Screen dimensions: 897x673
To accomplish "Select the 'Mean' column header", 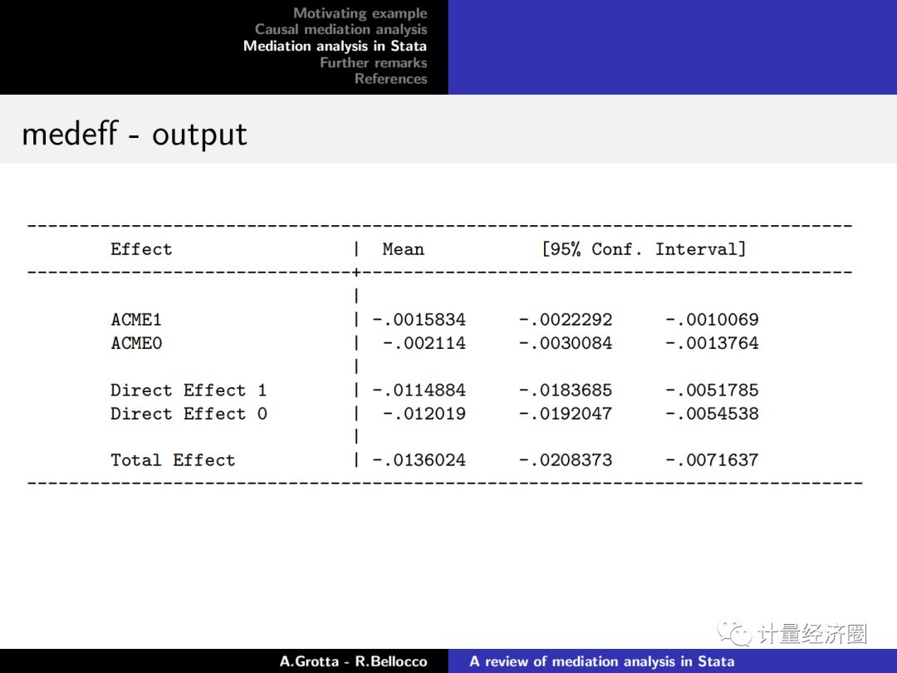I will pyautogui.click(x=404, y=249).
